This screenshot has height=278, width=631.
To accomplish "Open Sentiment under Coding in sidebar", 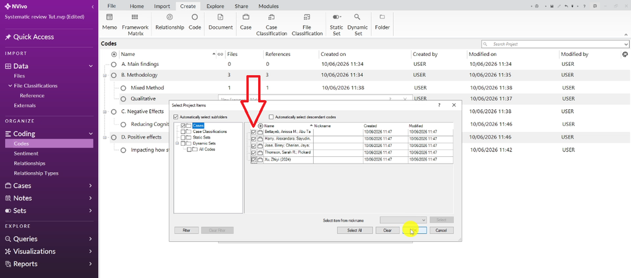I will click(x=26, y=154).
